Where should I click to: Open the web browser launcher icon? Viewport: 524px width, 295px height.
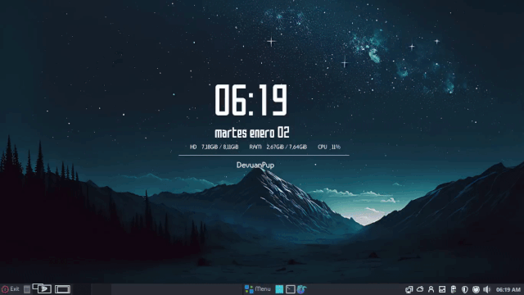click(x=302, y=289)
